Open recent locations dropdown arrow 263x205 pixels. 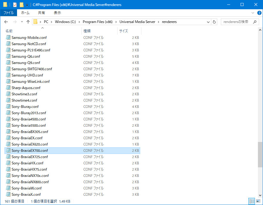[22, 22]
